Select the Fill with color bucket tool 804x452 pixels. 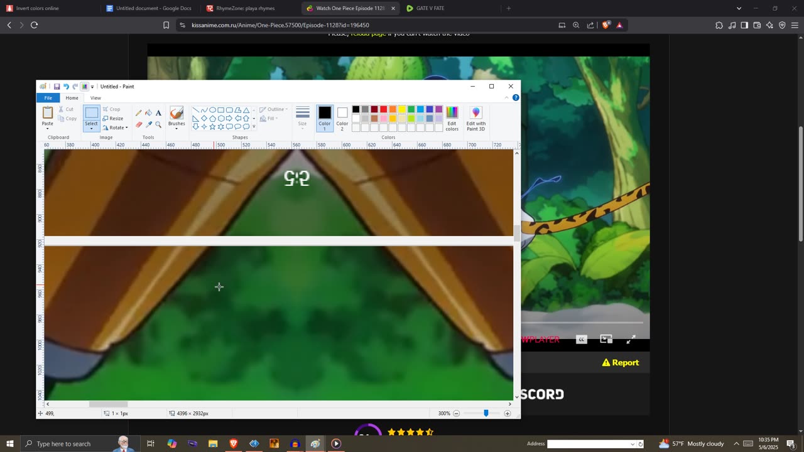click(x=148, y=113)
